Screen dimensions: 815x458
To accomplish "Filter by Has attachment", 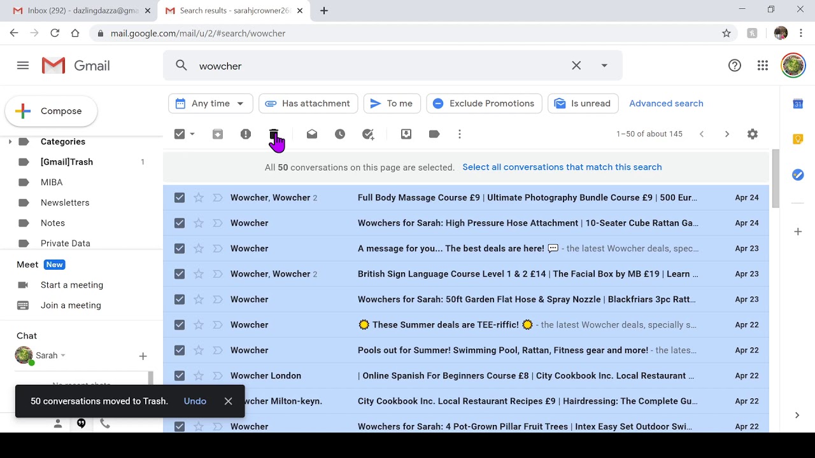I will 308,104.
